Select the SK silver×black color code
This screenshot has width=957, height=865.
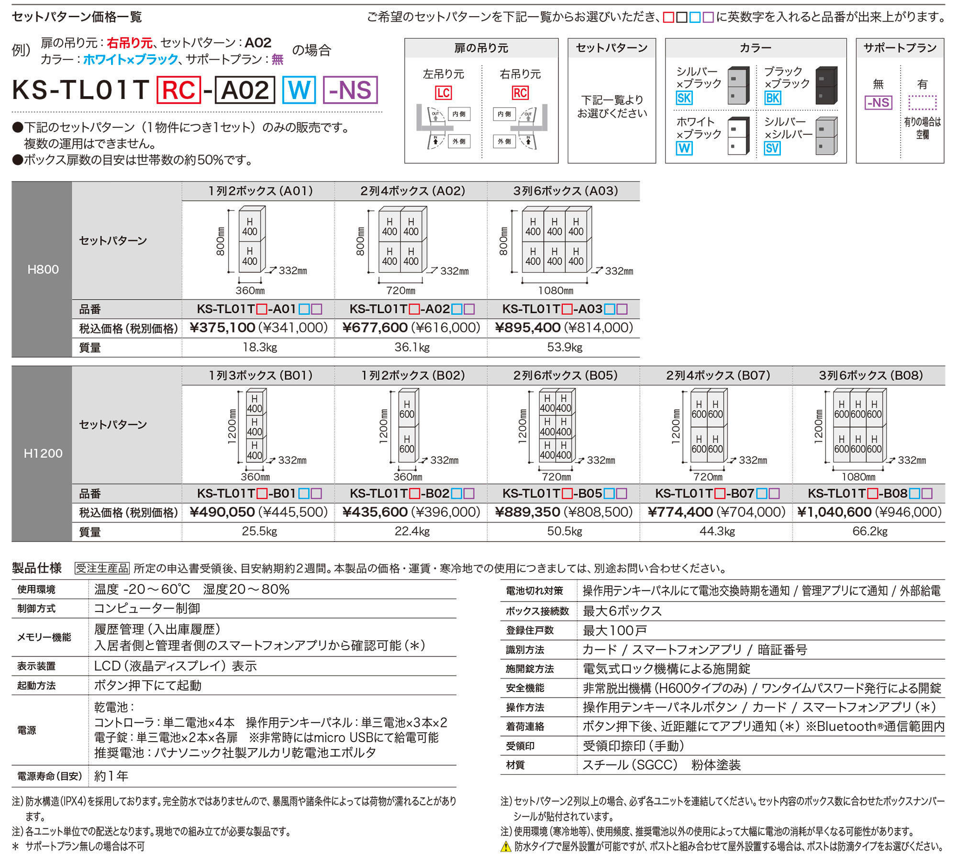684,98
